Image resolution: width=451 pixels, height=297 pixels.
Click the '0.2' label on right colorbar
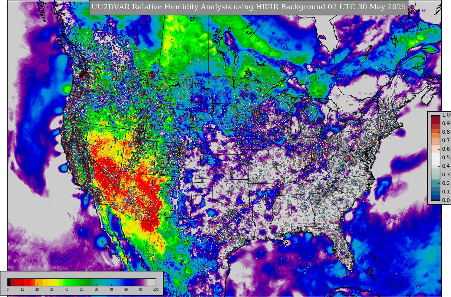pyautogui.click(x=445, y=183)
